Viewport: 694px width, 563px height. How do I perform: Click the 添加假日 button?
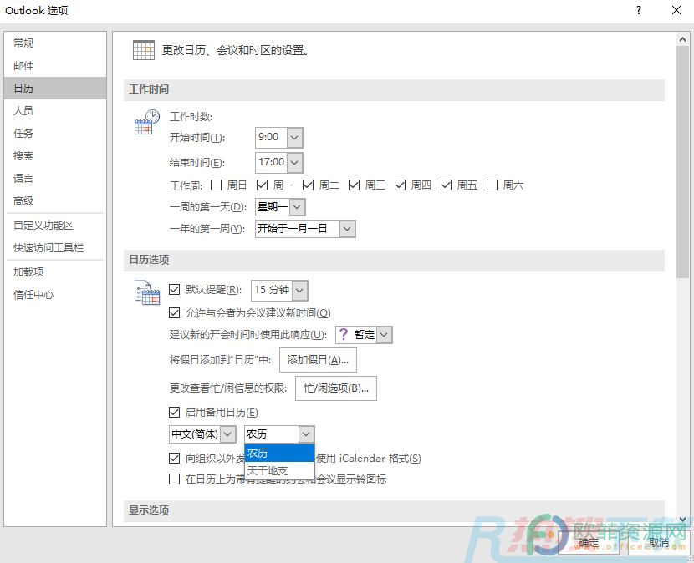point(318,360)
